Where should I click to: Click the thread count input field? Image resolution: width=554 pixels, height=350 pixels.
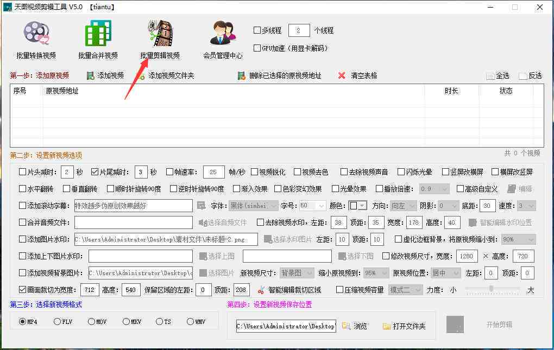coord(299,30)
